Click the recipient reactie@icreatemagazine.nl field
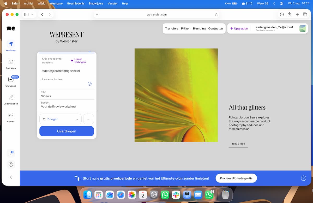This screenshot has height=203, width=313. point(67,71)
